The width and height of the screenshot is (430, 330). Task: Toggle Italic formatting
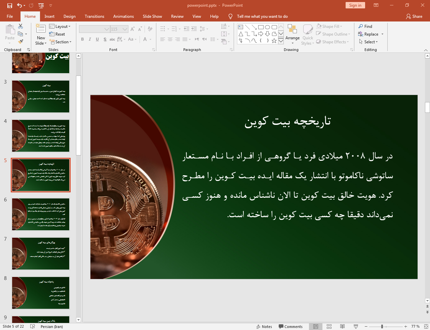click(x=90, y=39)
